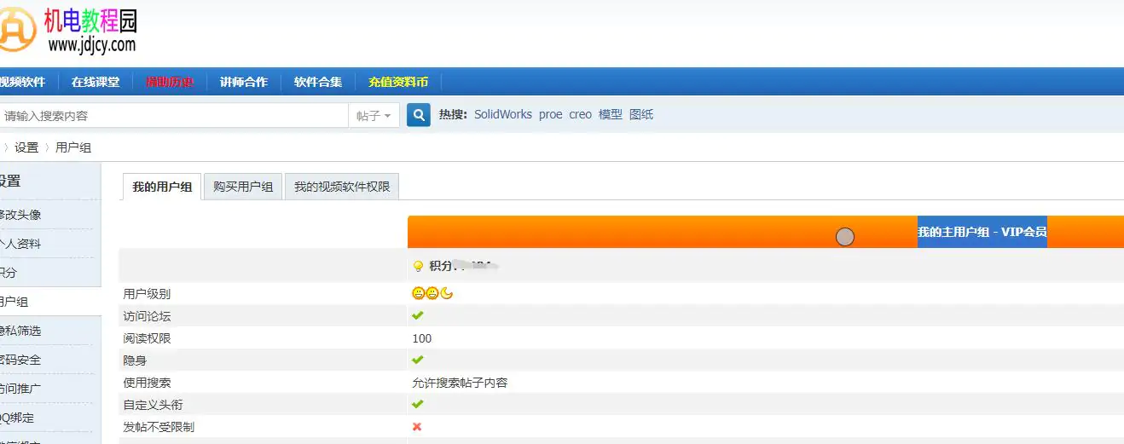The height and width of the screenshot is (444, 1124).
Task: Click the 发帖不受限制 row label
Action: [x=159, y=427]
